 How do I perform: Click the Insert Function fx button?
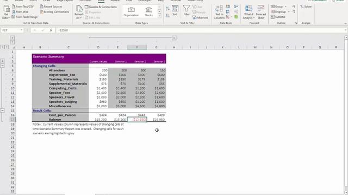51,30
